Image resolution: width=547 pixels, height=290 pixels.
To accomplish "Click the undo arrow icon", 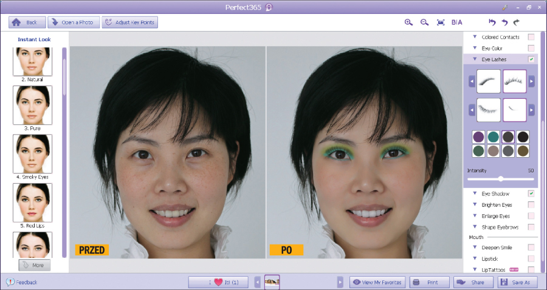I will point(504,22).
